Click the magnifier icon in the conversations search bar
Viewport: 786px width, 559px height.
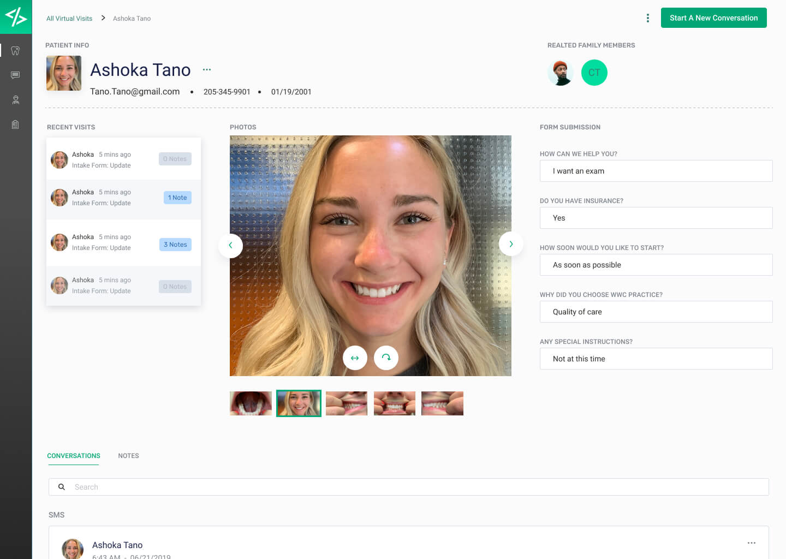click(62, 487)
